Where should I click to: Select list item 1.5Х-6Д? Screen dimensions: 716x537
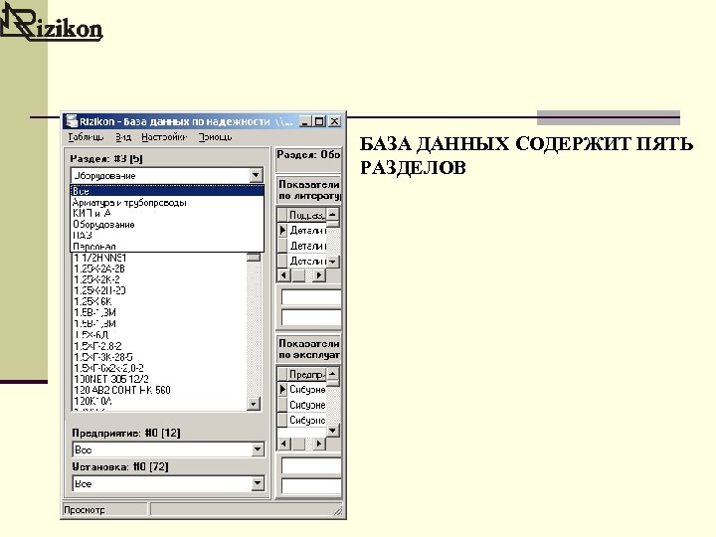tap(91, 335)
